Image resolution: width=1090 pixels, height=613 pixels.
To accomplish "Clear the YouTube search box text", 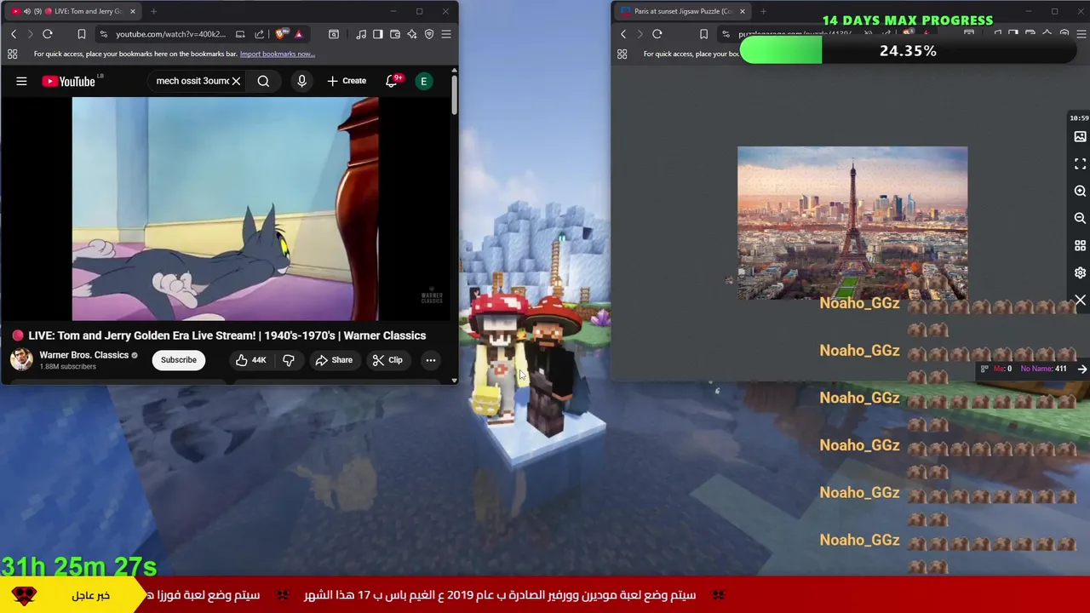I will pyautogui.click(x=236, y=81).
